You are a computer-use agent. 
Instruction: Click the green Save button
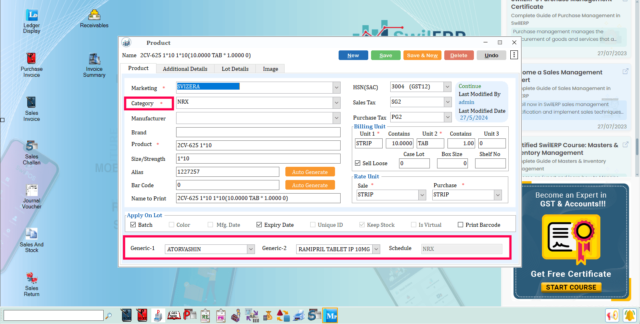pyautogui.click(x=386, y=55)
